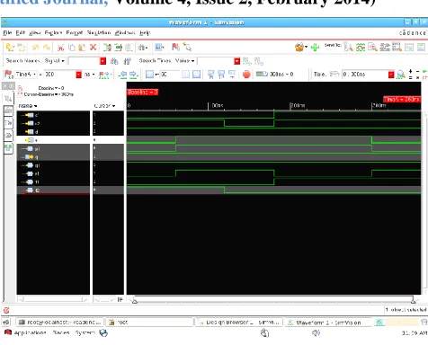The height and width of the screenshot is (345, 428).
Task: Open the Value search times dropdown
Action: (184, 61)
